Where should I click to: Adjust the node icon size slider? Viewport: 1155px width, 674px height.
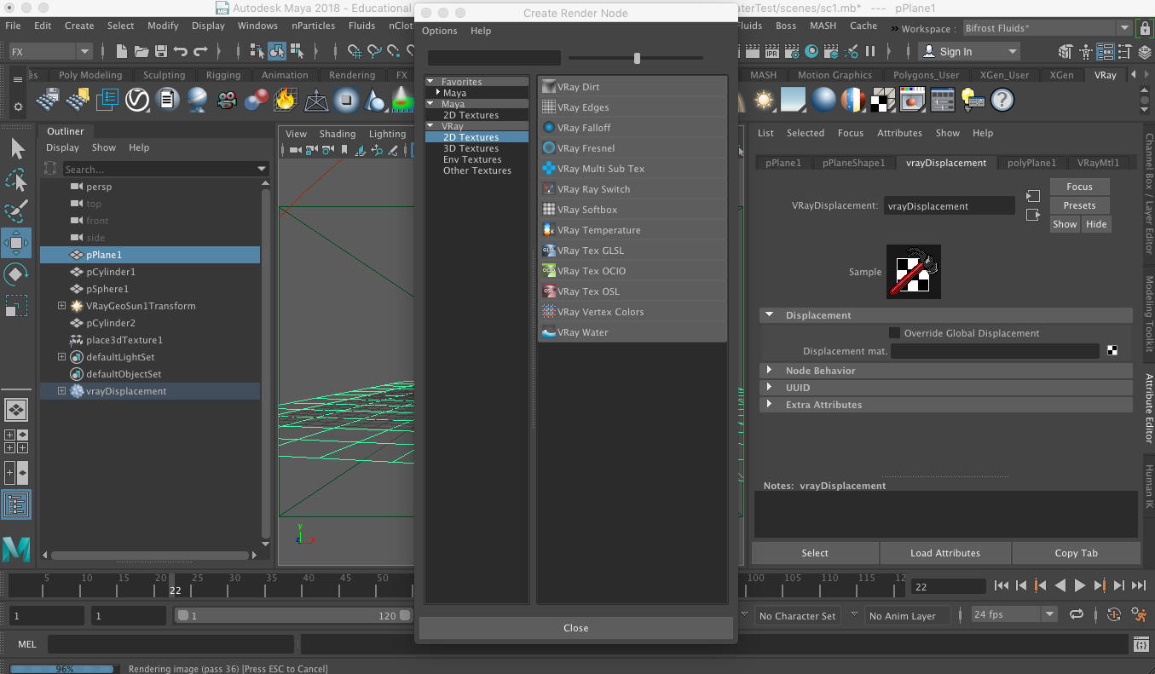tap(636, 58)
